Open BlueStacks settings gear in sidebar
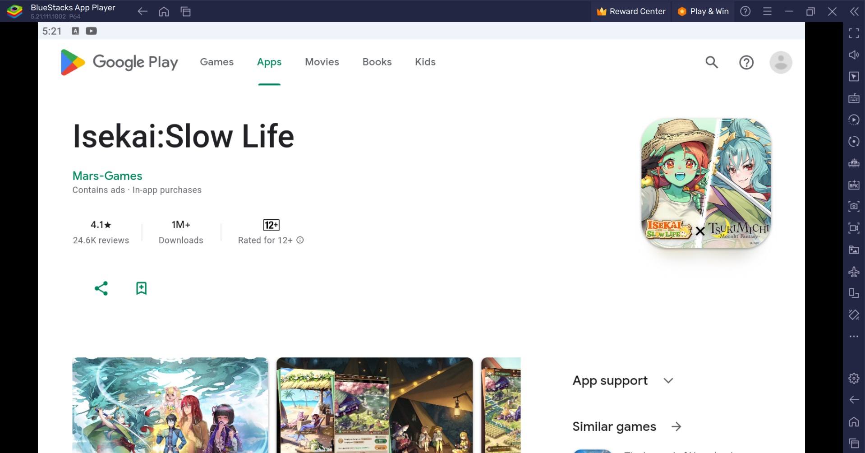 pyautogui.click(x=854, y=378)
